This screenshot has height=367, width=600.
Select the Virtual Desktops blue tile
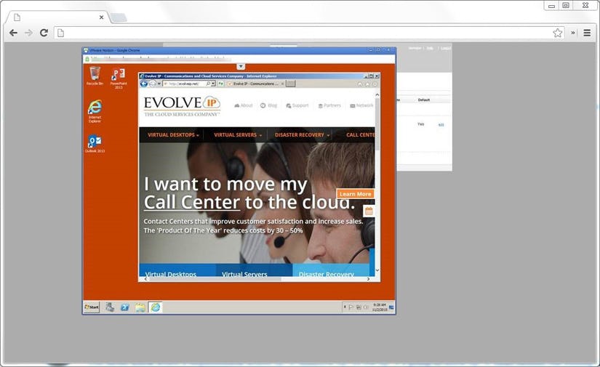[x=177, y=270]
